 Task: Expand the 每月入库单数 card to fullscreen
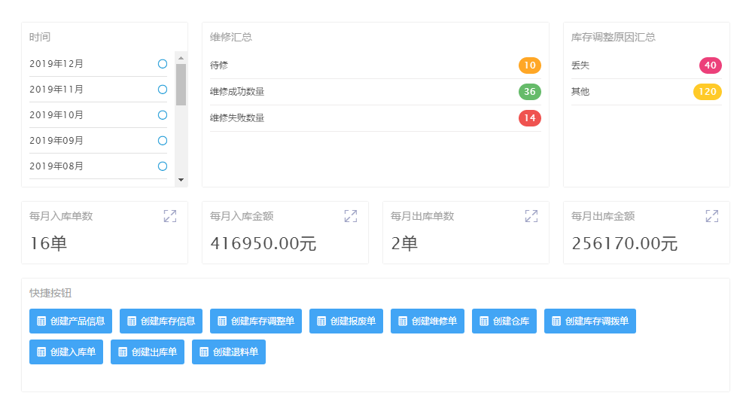(170, 216)
